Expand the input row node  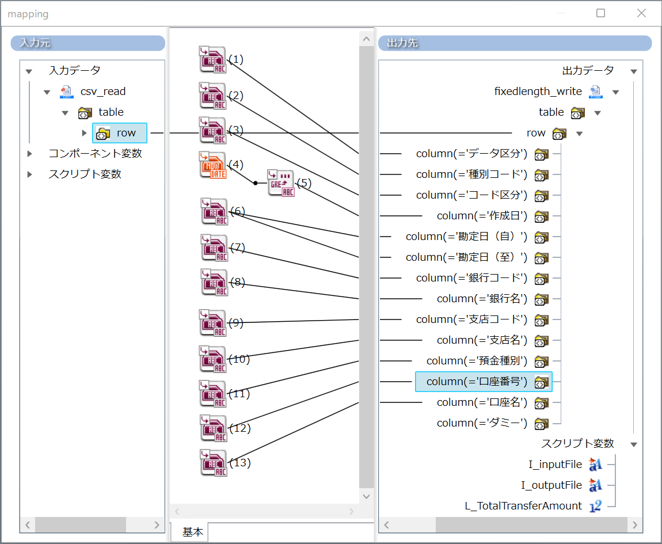84,133
